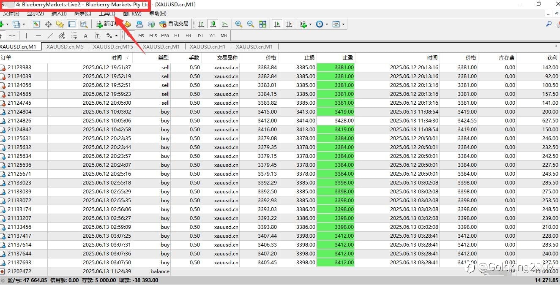Click the 止盈 take-profit cell of order 21124804
Viewport: 560px width, 285px height.
pyautogui.click(x=336, y=111)
